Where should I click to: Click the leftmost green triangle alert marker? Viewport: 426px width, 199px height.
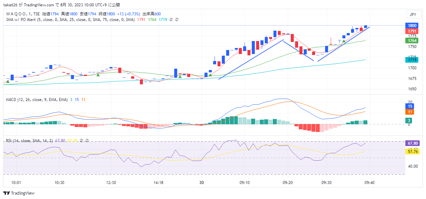click(x=8, y=81)
